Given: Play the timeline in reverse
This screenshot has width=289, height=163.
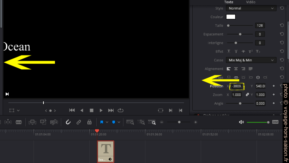Looking at the screenshot, I should coord(82,110).
